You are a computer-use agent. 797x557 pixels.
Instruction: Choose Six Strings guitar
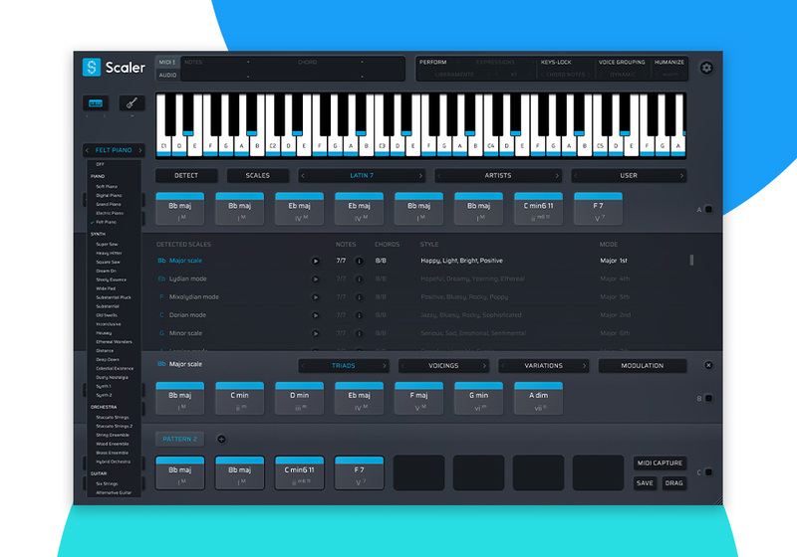[107, 483]
